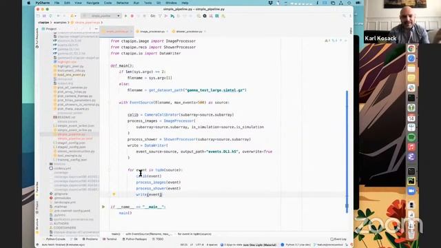Switch to shower_processor.py editor tab

point(189,32)
